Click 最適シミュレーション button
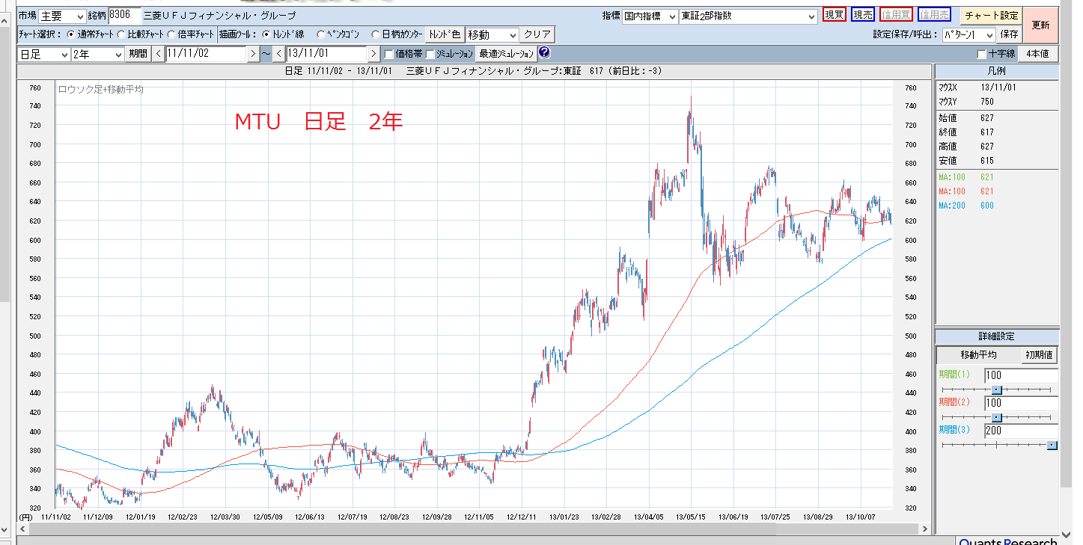 tap(507, 54)
